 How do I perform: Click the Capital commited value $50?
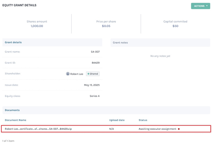pos(175,26)
